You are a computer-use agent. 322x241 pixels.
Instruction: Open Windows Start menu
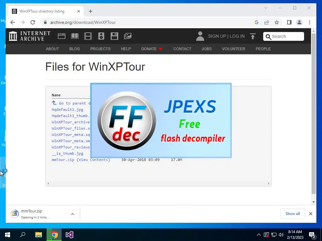coord(8,235)
